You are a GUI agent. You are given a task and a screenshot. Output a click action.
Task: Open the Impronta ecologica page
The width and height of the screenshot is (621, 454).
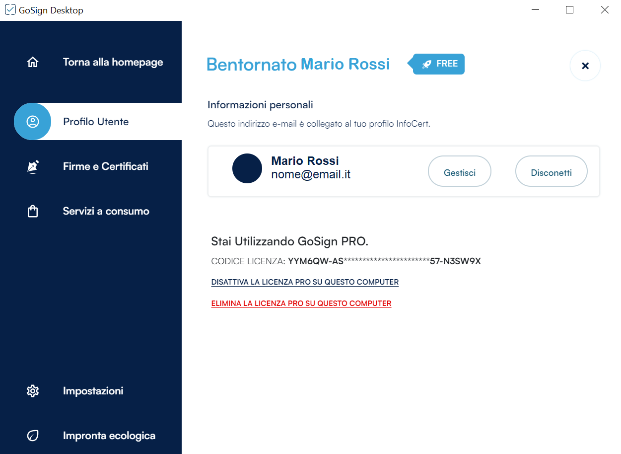(109, 436)
